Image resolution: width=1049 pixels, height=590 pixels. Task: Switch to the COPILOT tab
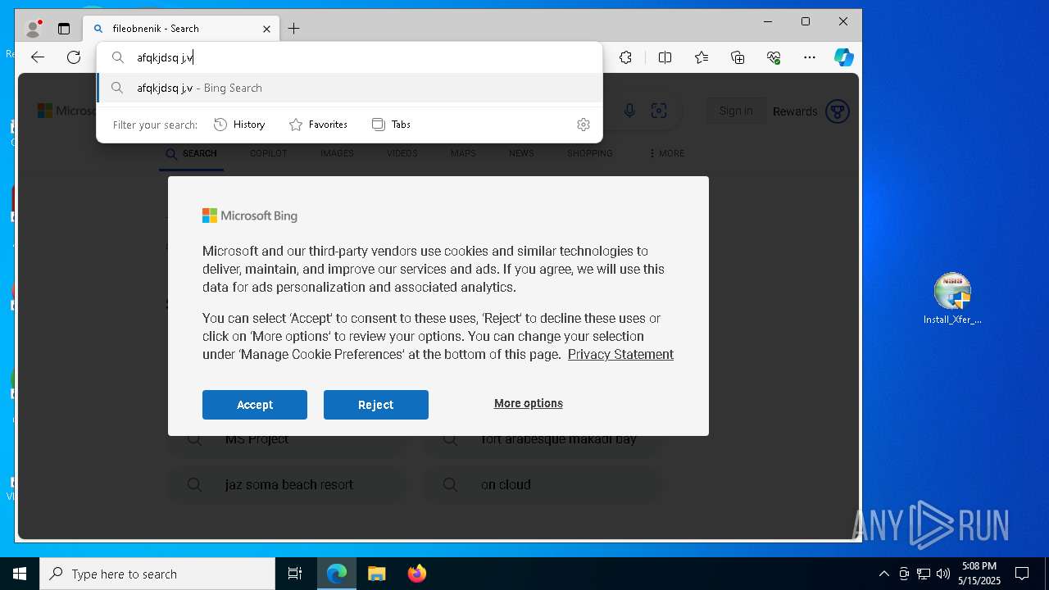(x=268, y=153)
